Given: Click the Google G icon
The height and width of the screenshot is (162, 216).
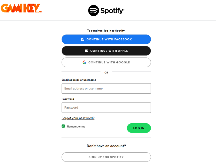Looking at the screenshot, I should pyautogui.click(x=85, y=62).
